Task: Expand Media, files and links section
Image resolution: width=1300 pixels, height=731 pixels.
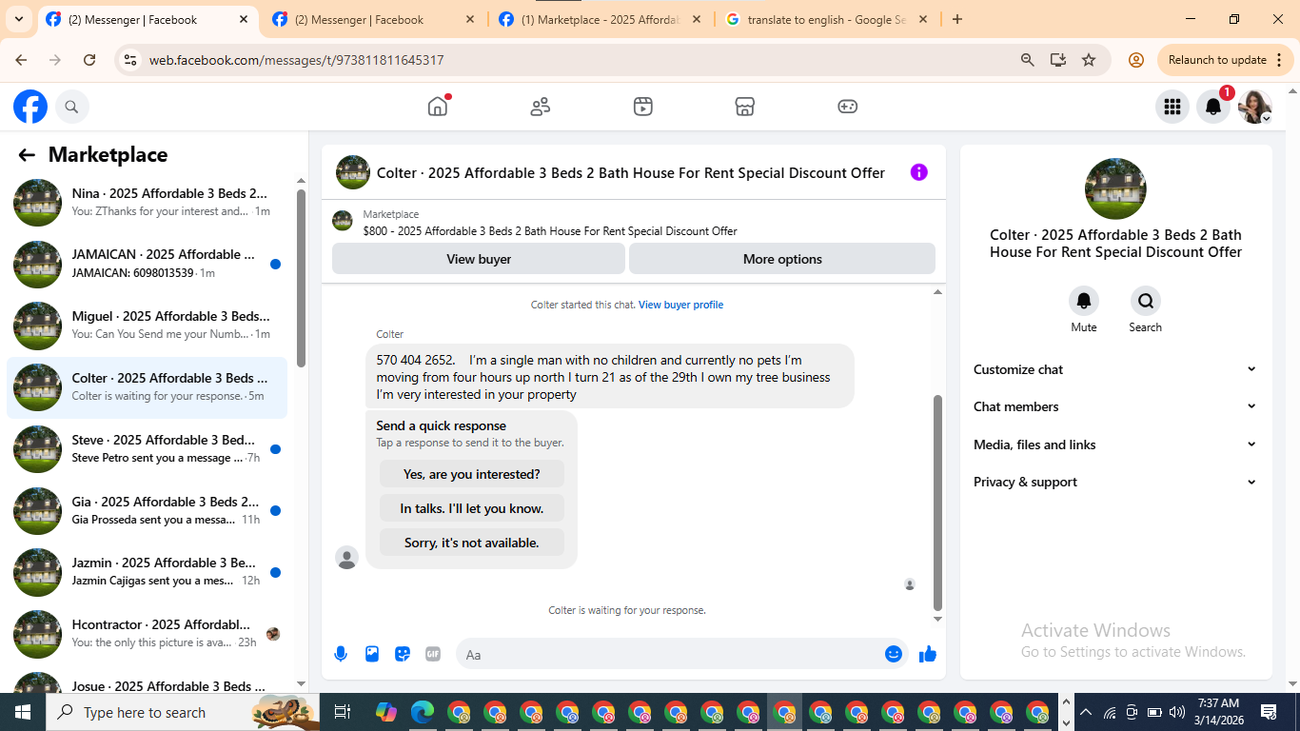Action: click(1115, 445)
